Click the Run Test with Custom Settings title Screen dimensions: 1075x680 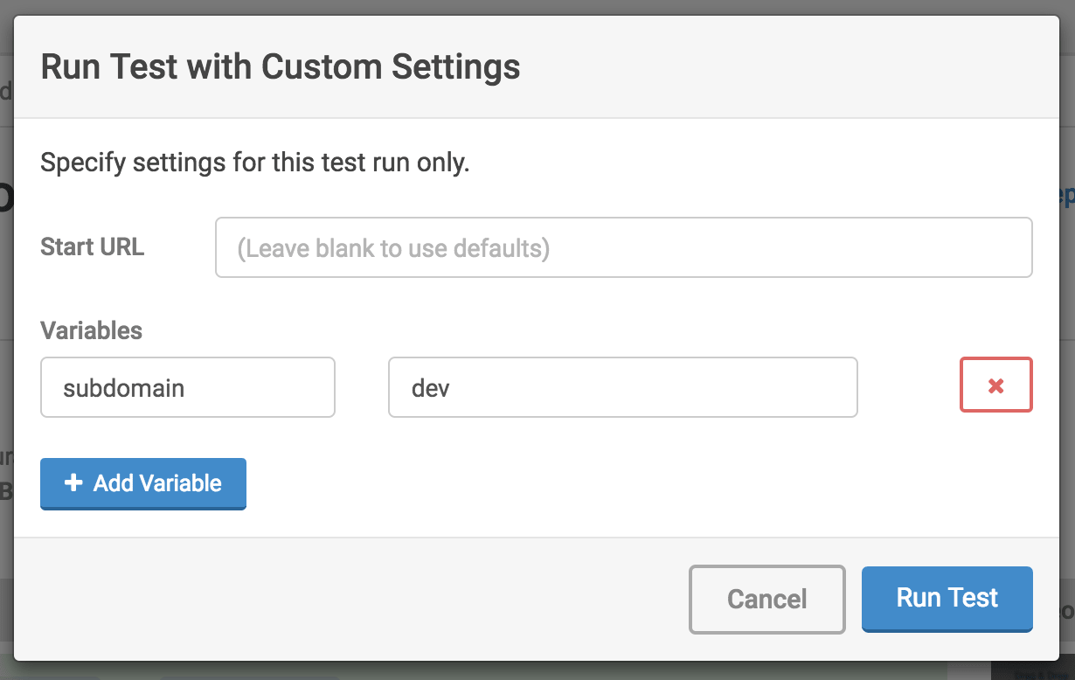[280, 66]
